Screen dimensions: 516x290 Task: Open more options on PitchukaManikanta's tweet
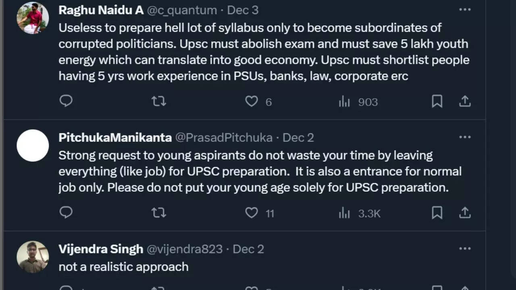coord(465,137)
